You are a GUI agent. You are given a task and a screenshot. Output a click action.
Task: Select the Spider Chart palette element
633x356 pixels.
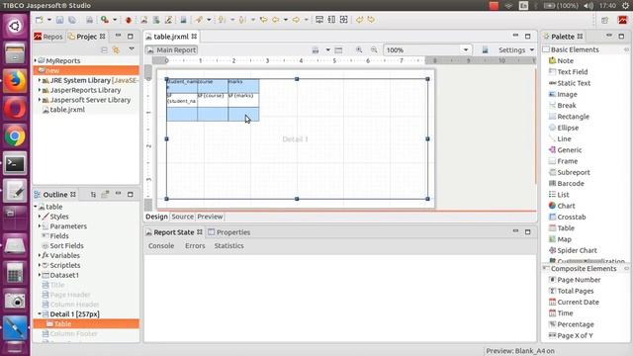click(573, 250)
